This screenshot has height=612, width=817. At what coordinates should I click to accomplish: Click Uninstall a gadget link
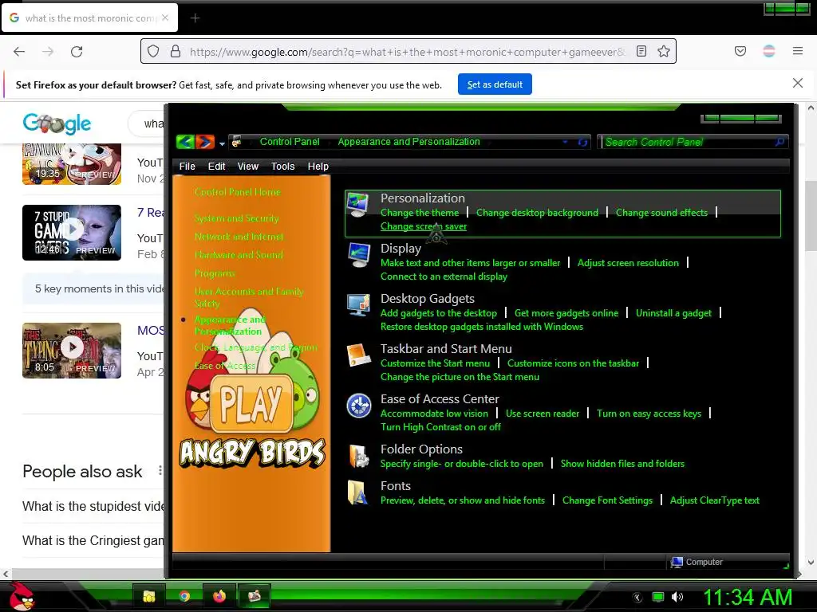pyautogui.click(x=673, y=312)
